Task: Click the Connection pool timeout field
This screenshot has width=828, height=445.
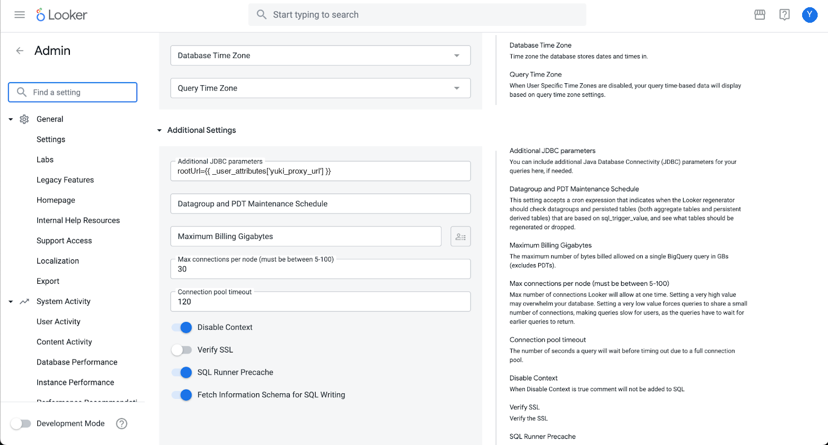Action: tap(320, 302)
